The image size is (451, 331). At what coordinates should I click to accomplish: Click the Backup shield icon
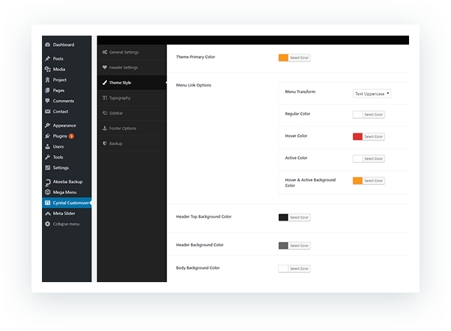[105, 143]
